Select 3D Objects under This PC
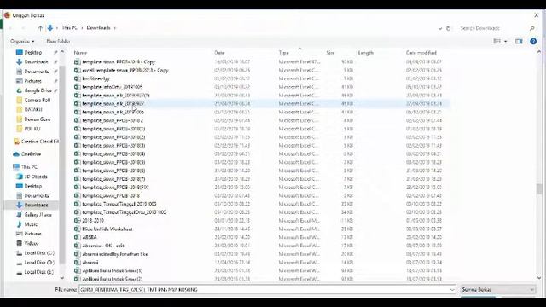 [36, 177]
